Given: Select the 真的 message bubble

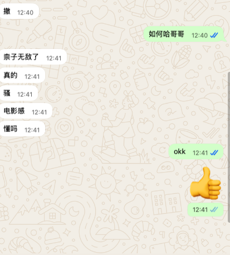Looking at the screenshot, I should 22,75.
